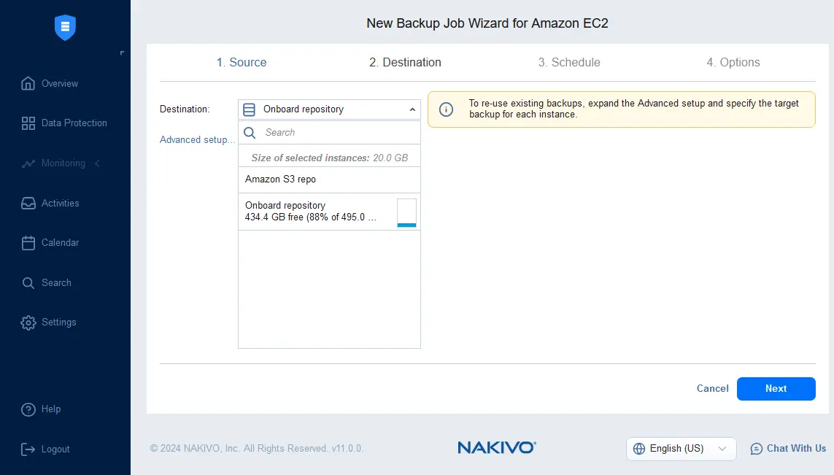Click the repository icon in Destination field
The image size is (834, 475).
pyautogui.click(x=249, y=109)
